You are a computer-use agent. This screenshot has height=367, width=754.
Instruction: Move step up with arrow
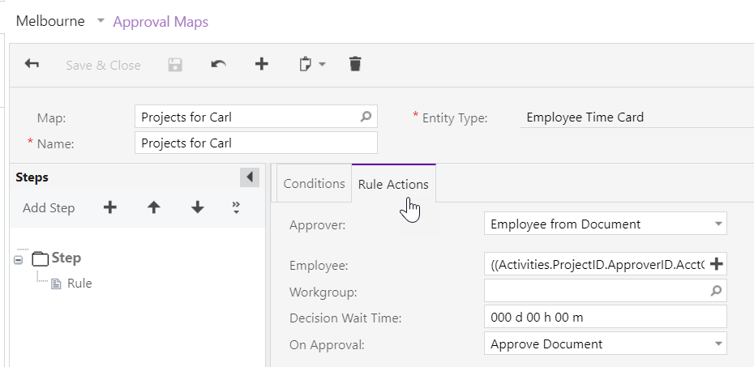[x=153, y=207]
